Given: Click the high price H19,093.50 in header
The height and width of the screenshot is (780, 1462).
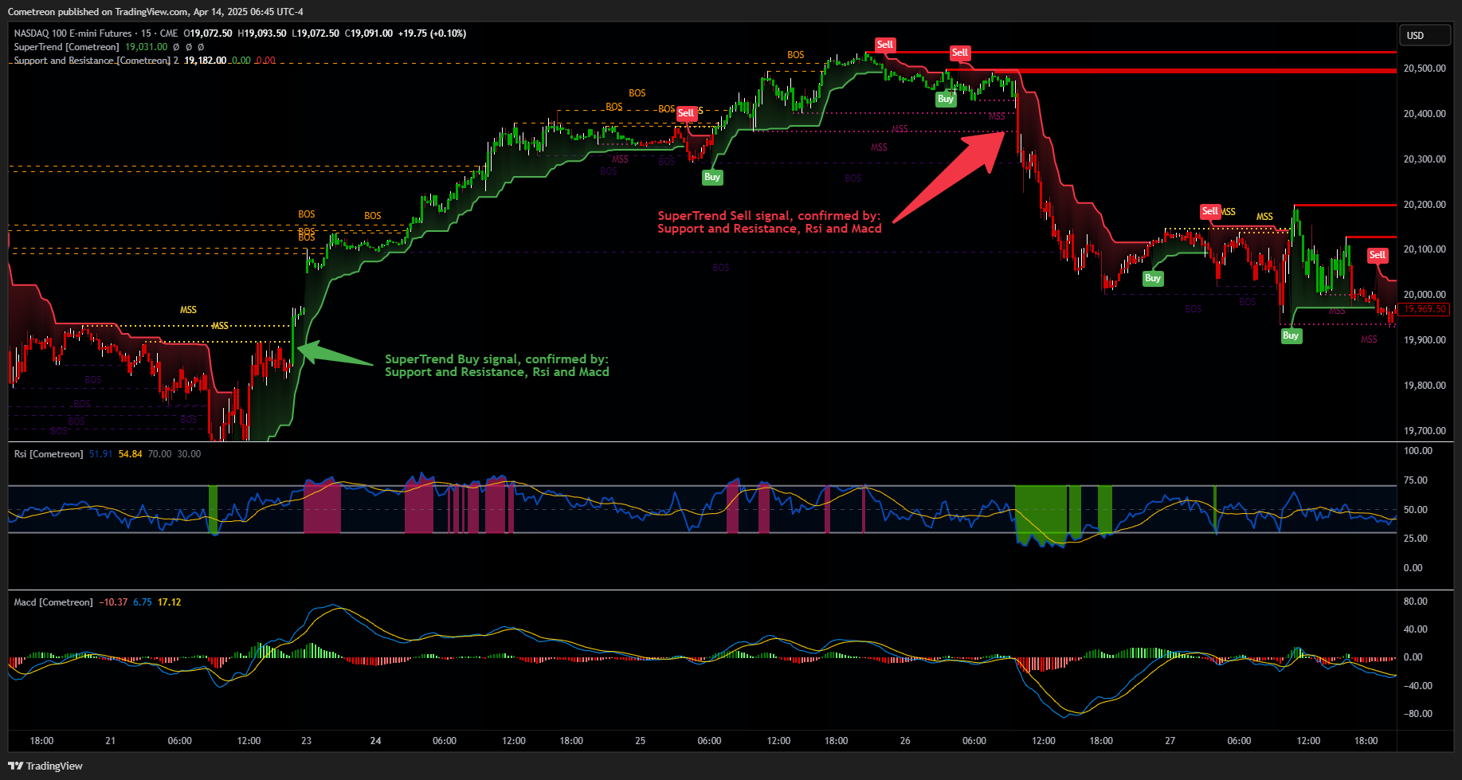Looking at the screenshot, I should pyautogui.click(x=262, y=33).
